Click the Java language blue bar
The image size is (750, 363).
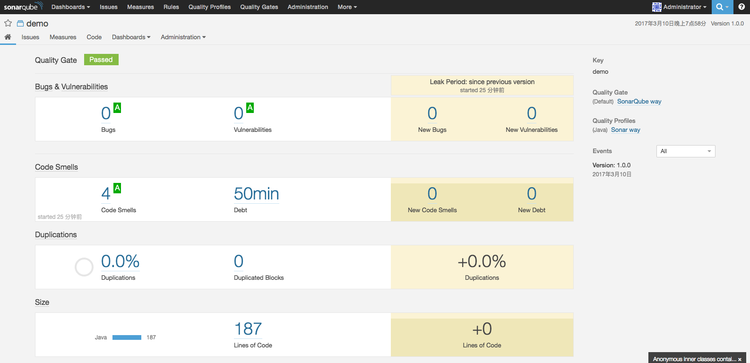click(x=127, y=337)
